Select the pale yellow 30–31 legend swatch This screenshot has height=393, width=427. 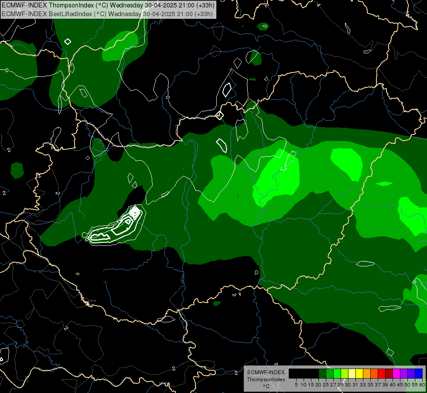352,373
